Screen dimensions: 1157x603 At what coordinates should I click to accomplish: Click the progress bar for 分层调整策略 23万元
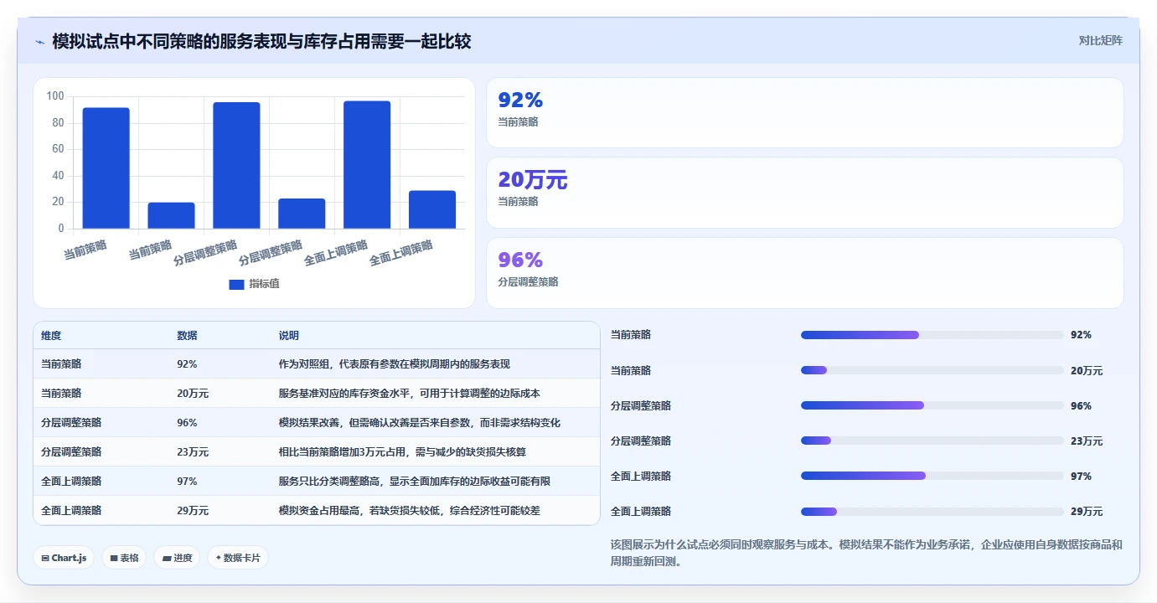click(932, 441)
